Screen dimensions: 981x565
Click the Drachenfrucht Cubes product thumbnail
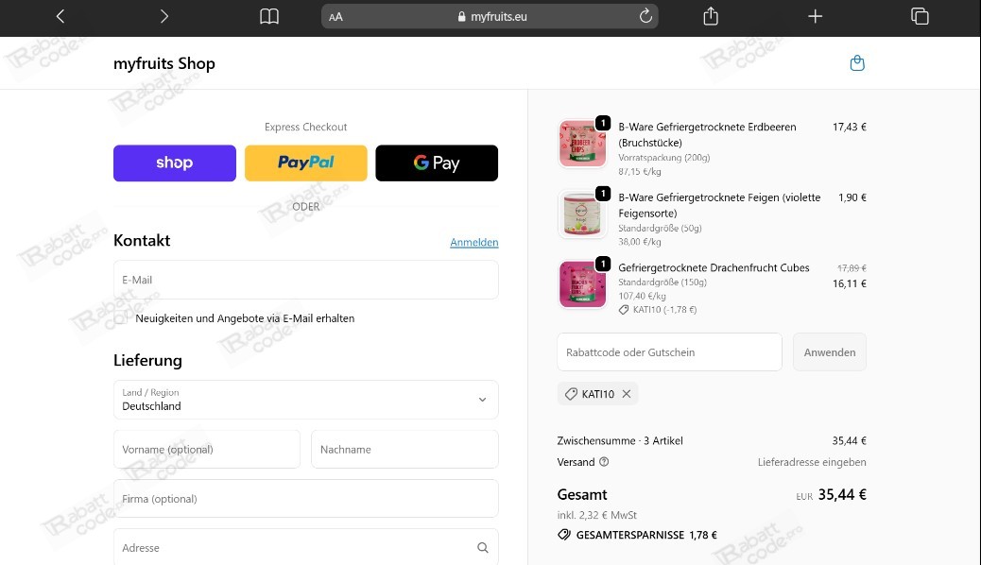click(x=582, y=284)
